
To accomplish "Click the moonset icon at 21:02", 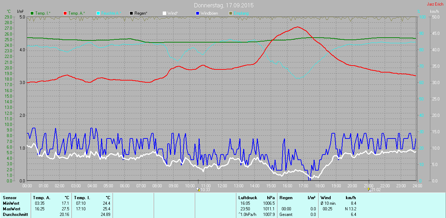I will click(x=369, y=190).
